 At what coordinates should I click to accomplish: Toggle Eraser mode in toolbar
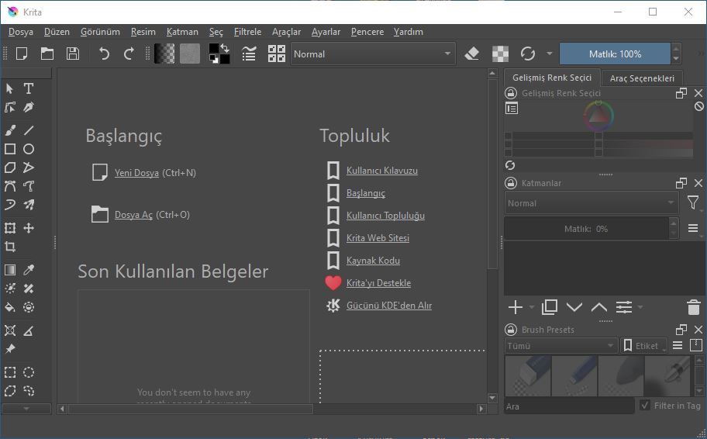tap(471, 54)
